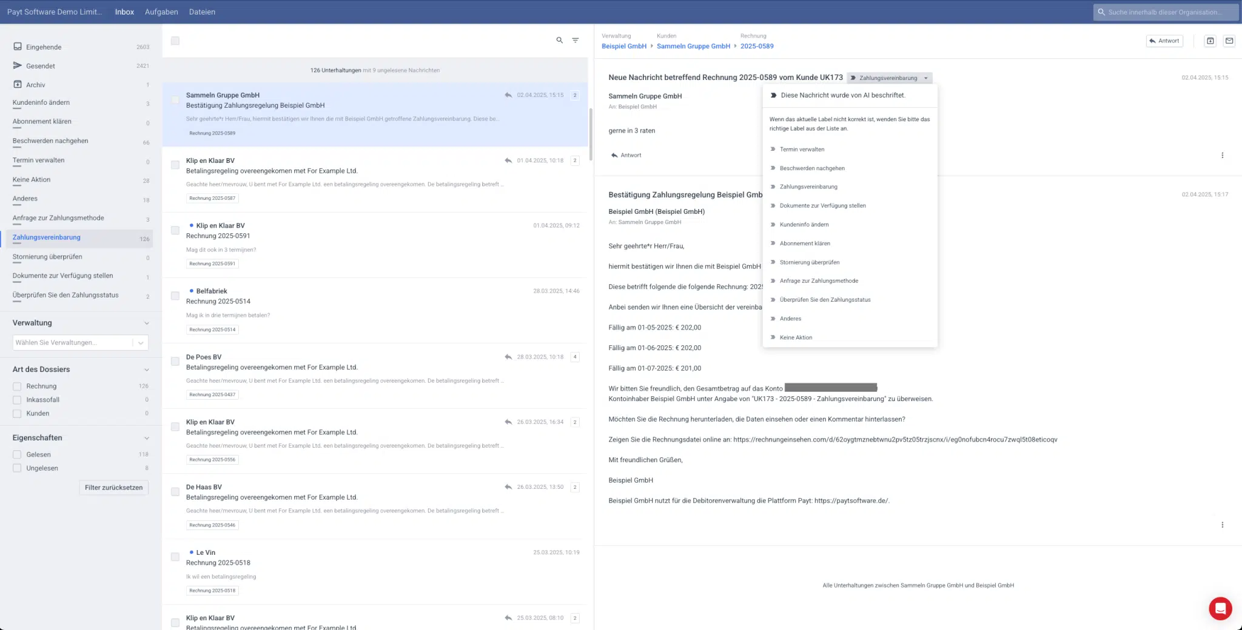Switch to the Inbox tab

(x=124, y=12)
